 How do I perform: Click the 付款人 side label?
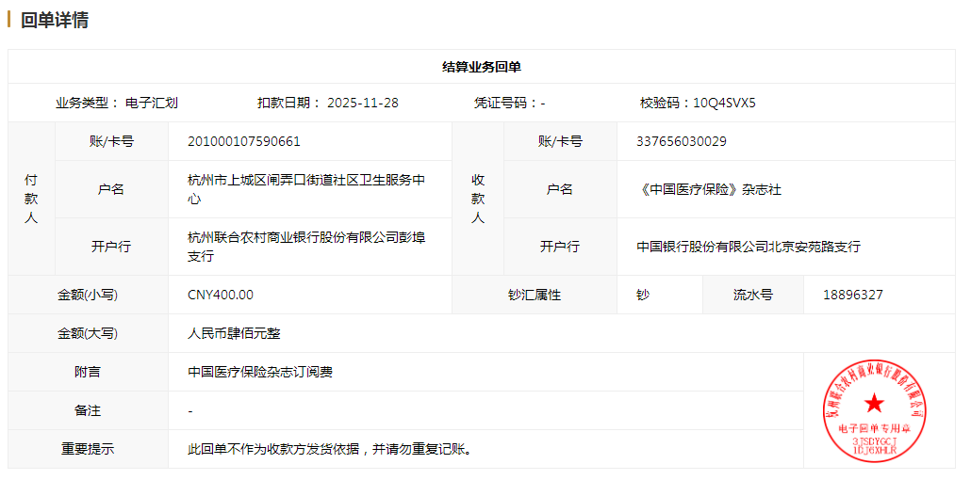[x=31, y=199]
